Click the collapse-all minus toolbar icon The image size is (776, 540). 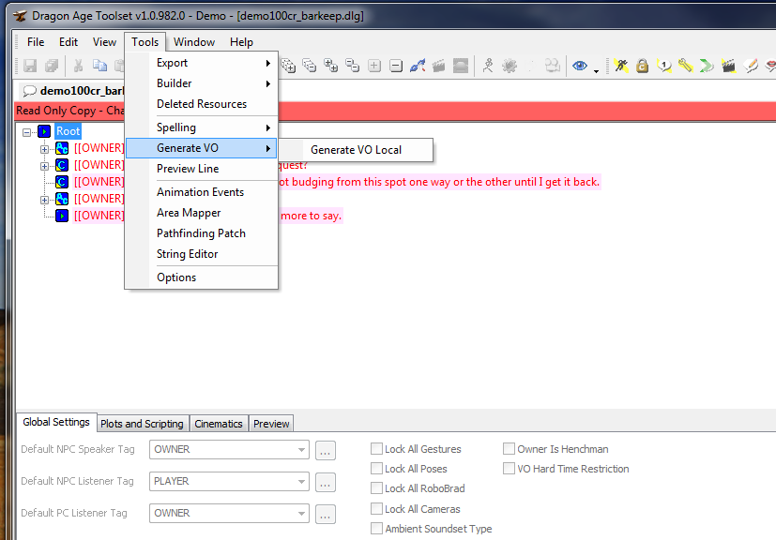coord(396,66)
